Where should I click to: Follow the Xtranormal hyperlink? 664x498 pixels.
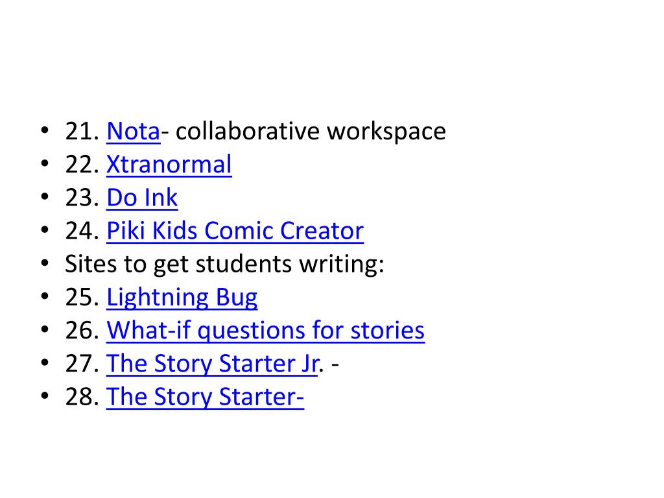(169, 164)
